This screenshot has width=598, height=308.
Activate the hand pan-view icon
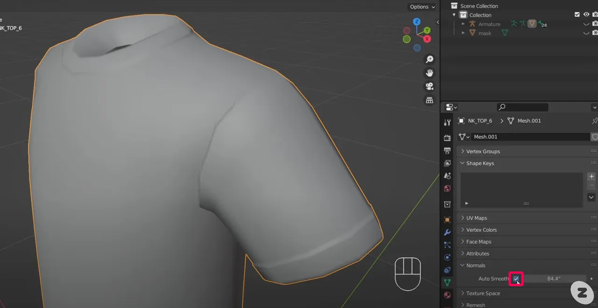[429, 73]
